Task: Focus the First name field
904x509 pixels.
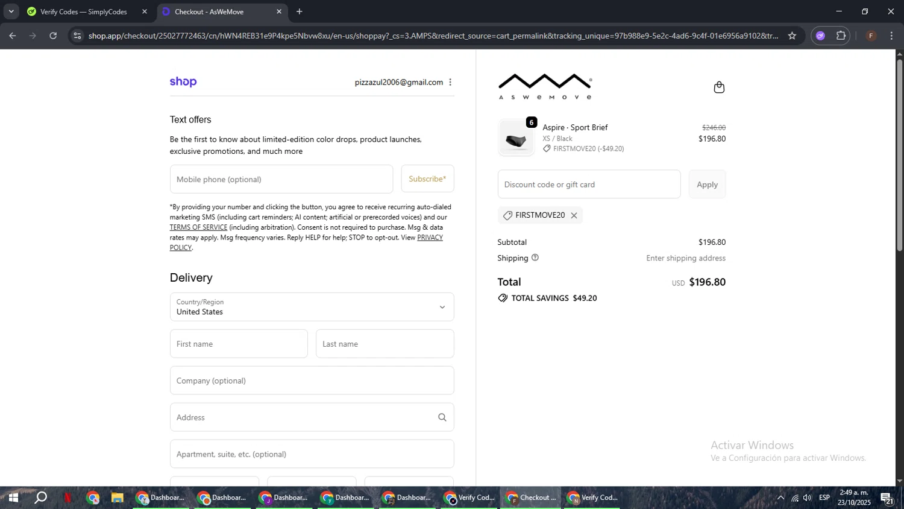Action: point(239,344)
